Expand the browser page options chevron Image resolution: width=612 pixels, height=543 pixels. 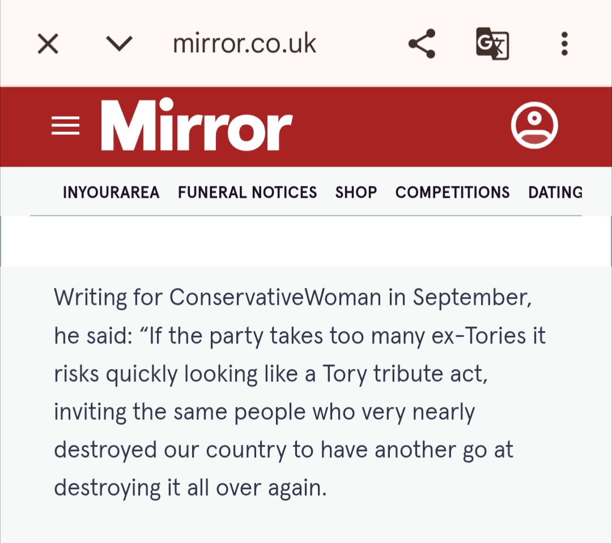coord(119,44)
